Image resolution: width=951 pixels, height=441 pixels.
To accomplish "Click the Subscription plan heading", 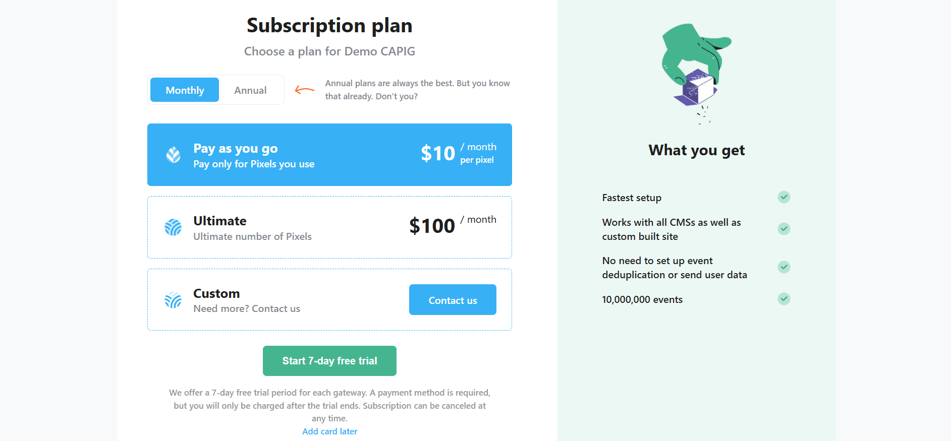I will tap(329, 25).
